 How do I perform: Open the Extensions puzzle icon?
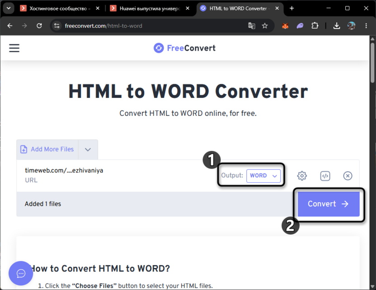(315, 26)
